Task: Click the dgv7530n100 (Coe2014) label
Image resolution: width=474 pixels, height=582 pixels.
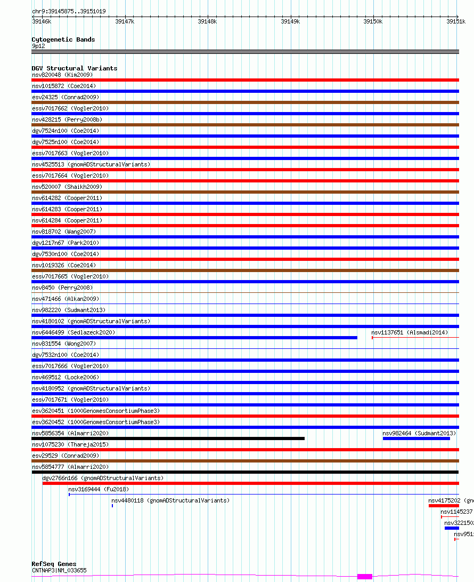Action: point(66,254)
